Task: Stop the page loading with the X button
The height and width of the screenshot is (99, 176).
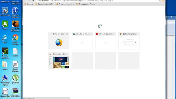Action: (33, 1)
